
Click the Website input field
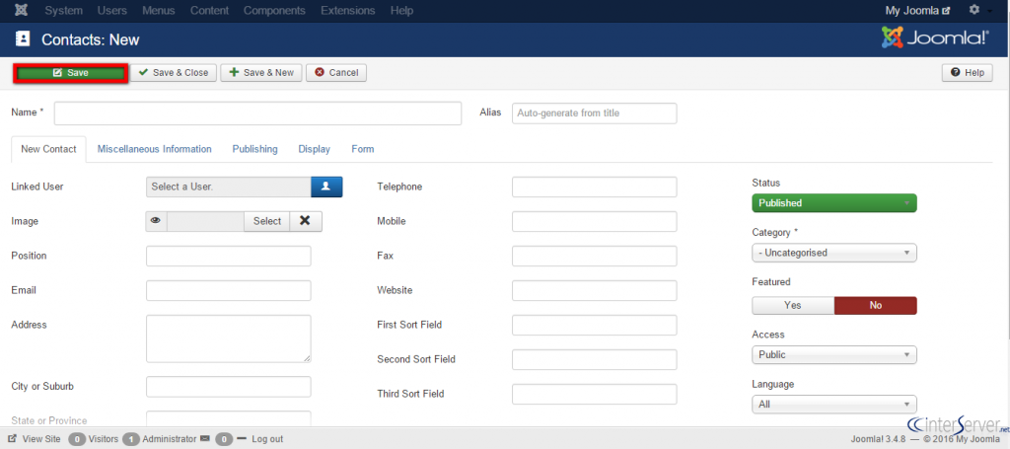(595, 290)
